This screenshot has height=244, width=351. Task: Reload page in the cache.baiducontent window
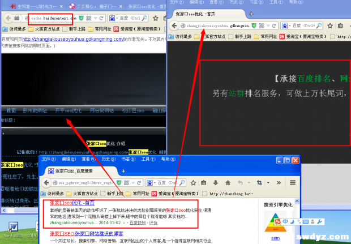101,18
